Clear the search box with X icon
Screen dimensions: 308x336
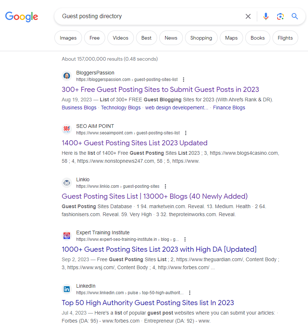click(248, 16)
